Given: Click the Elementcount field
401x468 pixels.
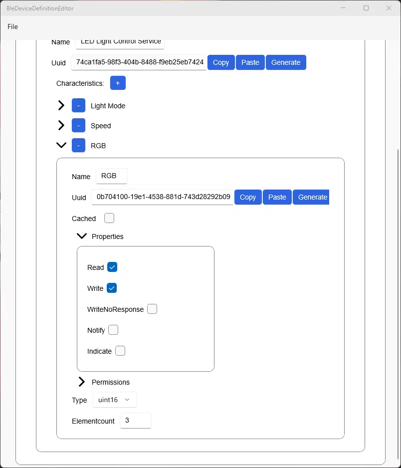Looking at the screenshot, I should (x=136, y=421).
